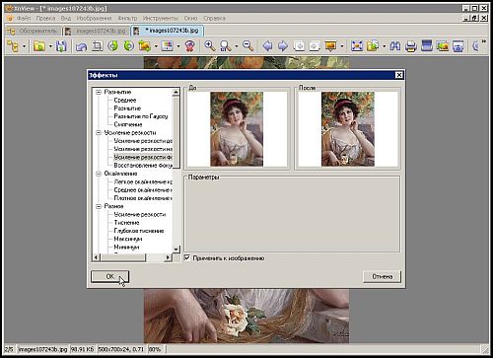Image resolution: width=493 pixels, height=358 pixels.
Task: Click the scanner acquire icon
Action: [x=427, y=46]
